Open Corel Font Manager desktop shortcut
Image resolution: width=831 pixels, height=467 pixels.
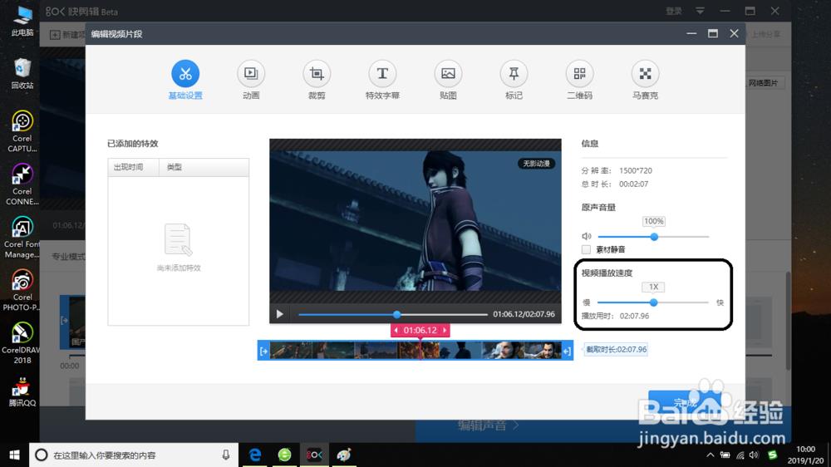point(22,238)
